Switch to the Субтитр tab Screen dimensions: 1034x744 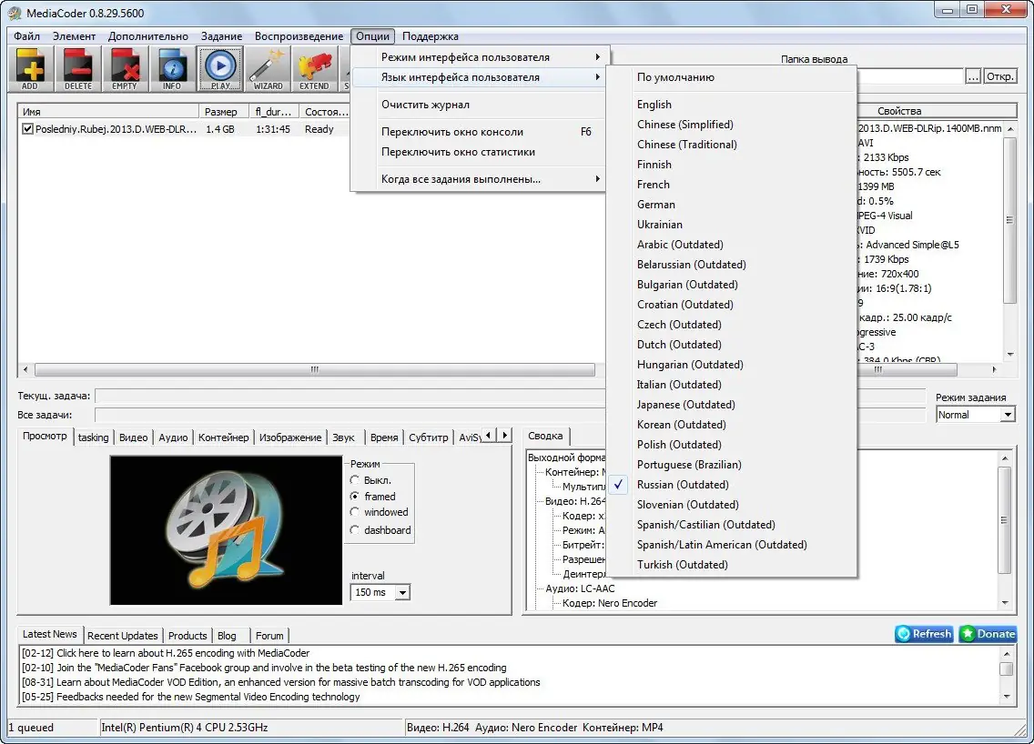tap(428, 437)
